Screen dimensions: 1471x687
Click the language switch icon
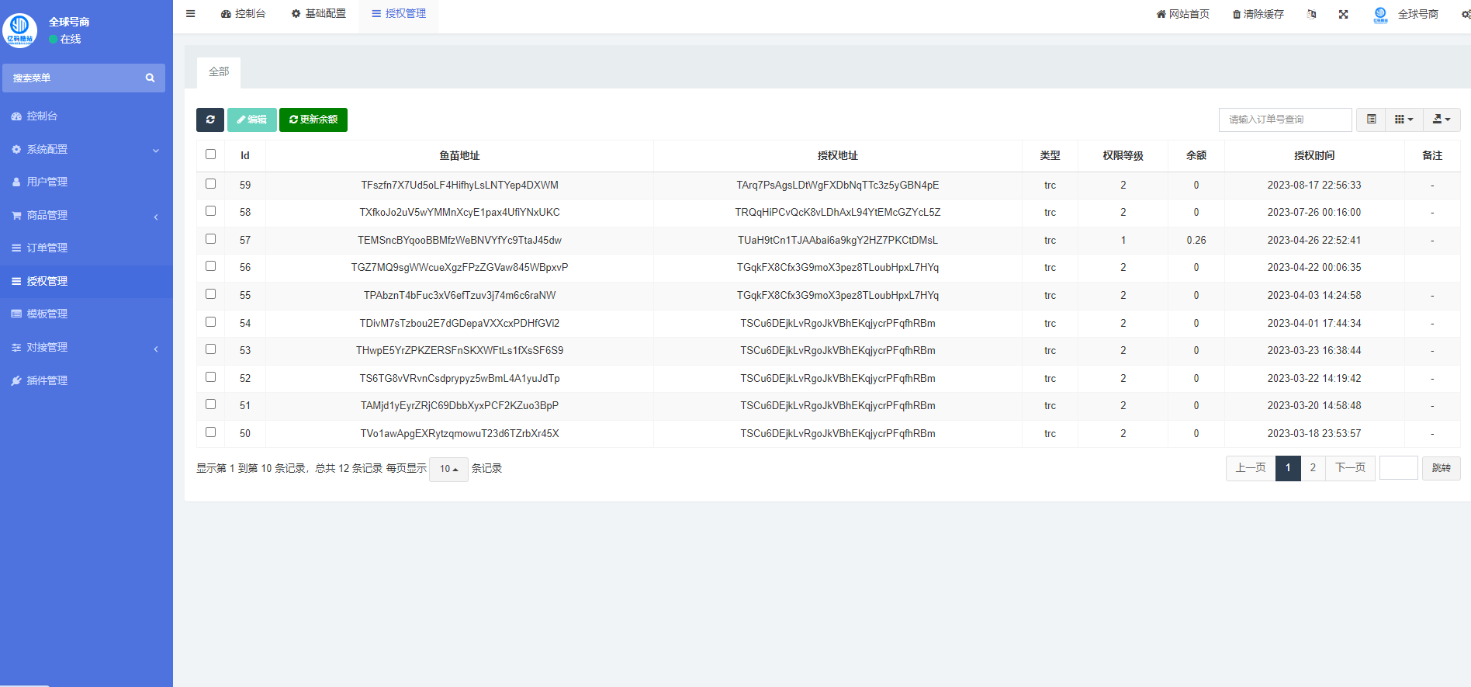pyautogui.click(x=1311, y=14)
